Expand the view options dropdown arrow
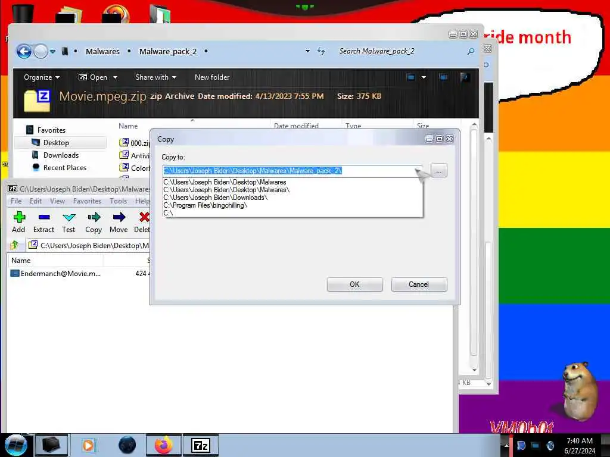Image resolution: width=610 pixels, height=457 pixels. [424, 77]
